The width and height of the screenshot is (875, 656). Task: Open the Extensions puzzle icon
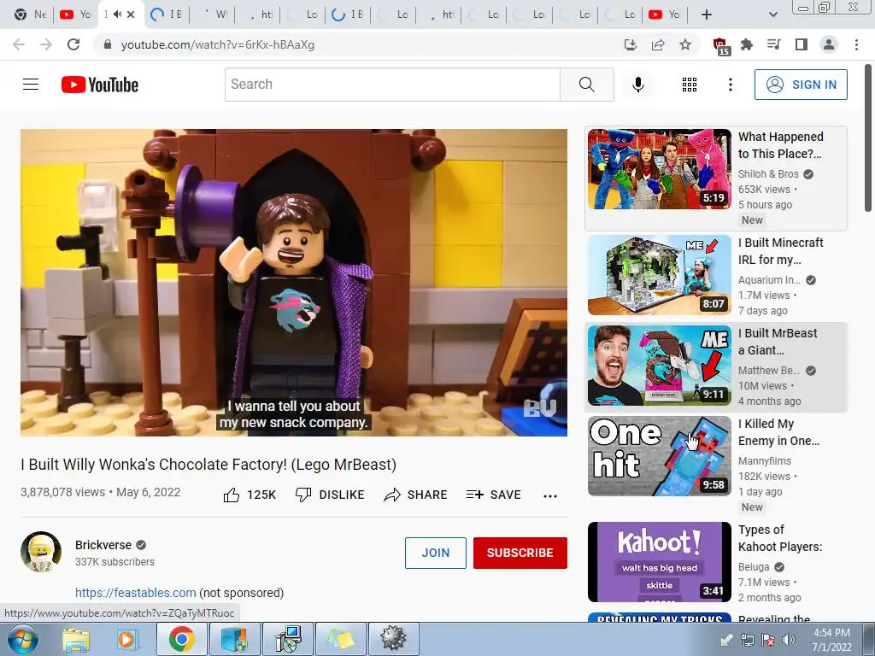pos(747,44)
